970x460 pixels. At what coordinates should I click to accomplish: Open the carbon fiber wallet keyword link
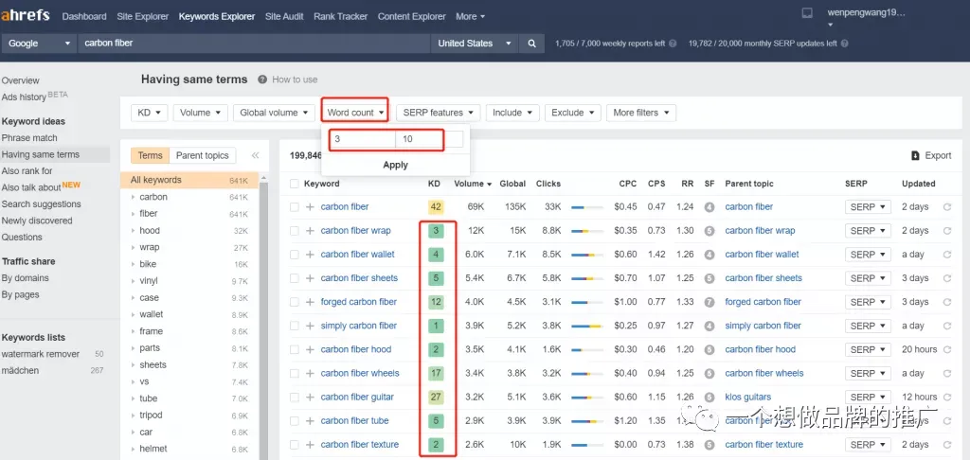click(x=357, y=255)
